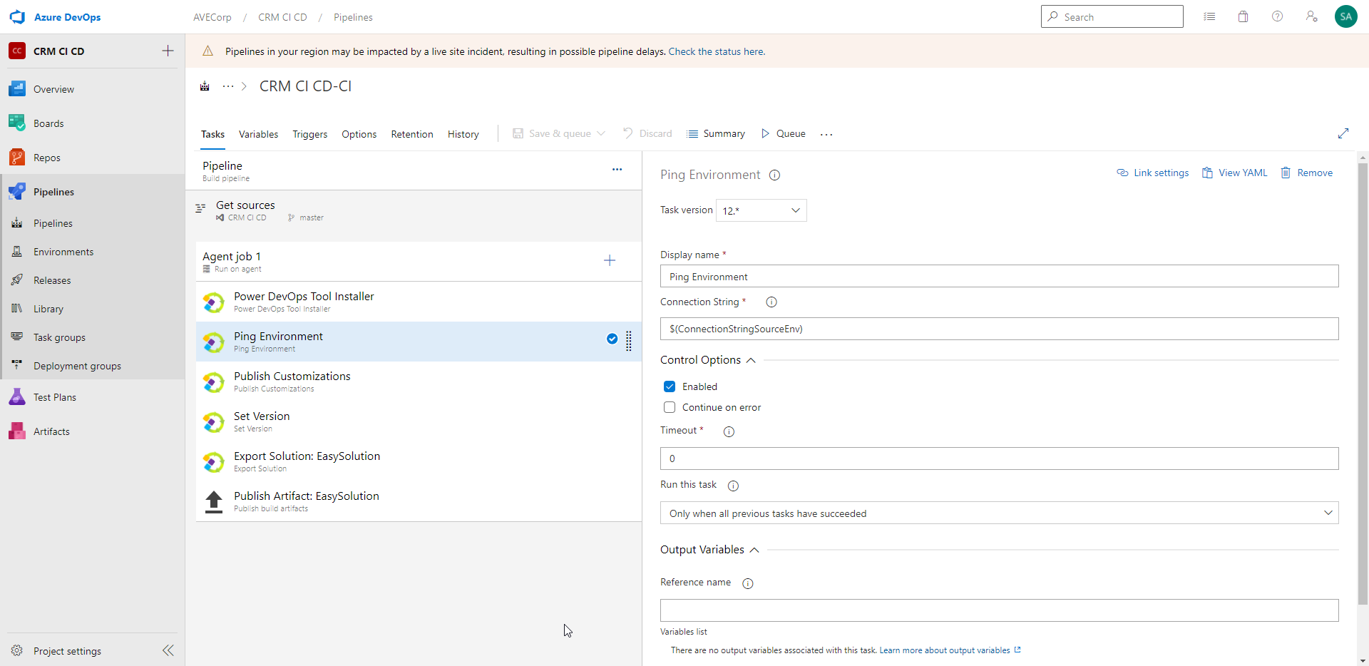The width and height of the screenshot is (1369, 666).
Task: Click the pipeline icon in the breadcrumb
Action: coord(205,86)
